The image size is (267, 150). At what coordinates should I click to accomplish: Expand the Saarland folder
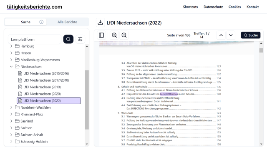(11, 121)
